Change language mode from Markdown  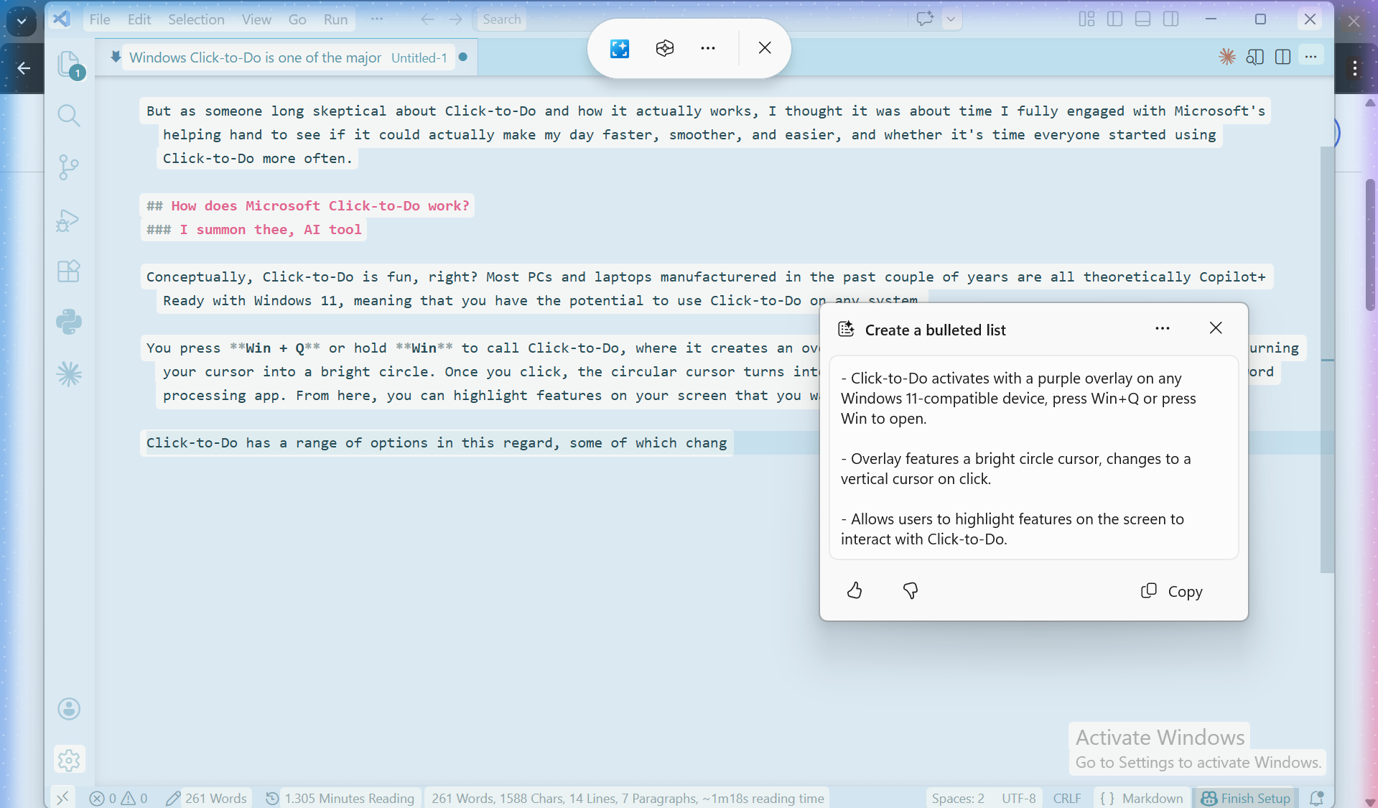[1152, 798]
